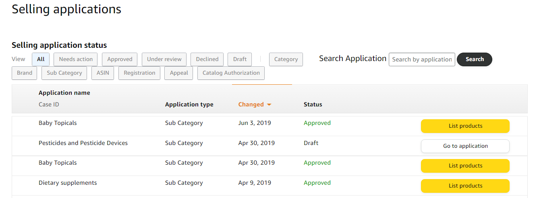Viewport: 537px width, 198px height.
Task: Click the Changed column sort arrow
Action: (x=269, y=105)
